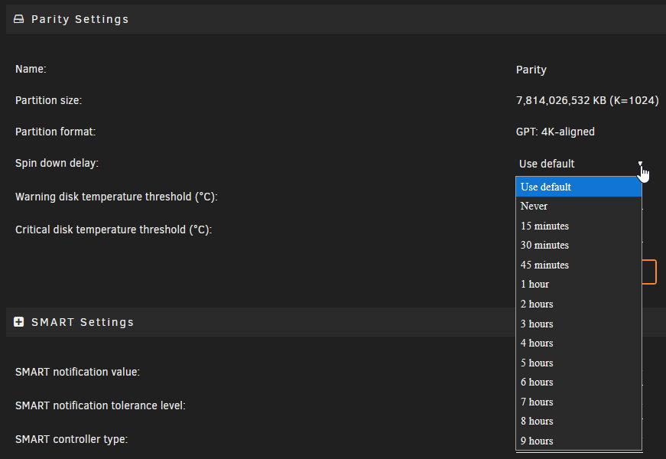
Task: Pick '3 hours' from the list
Action: pos(579,324)
